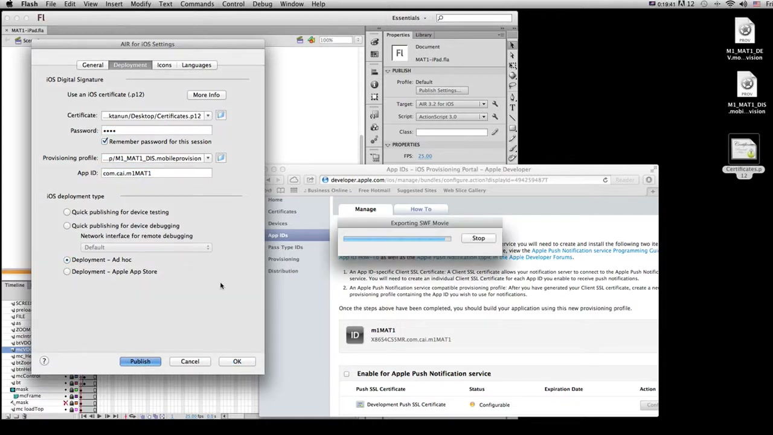Open the Color panel icon

coord(374,42)
